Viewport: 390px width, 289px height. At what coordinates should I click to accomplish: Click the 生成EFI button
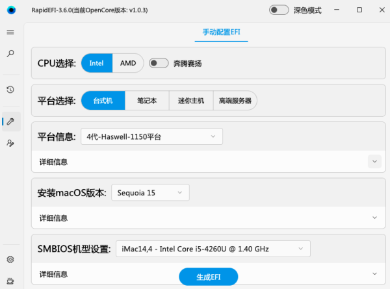coord(209,277)
